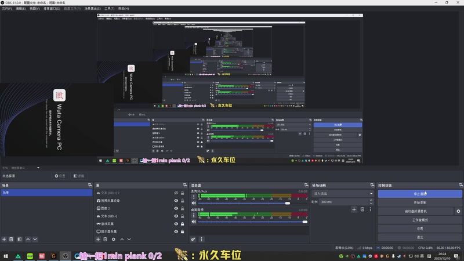Click the 启动虚拟摄像机 button
464x261 pixels.
point(416,211)
